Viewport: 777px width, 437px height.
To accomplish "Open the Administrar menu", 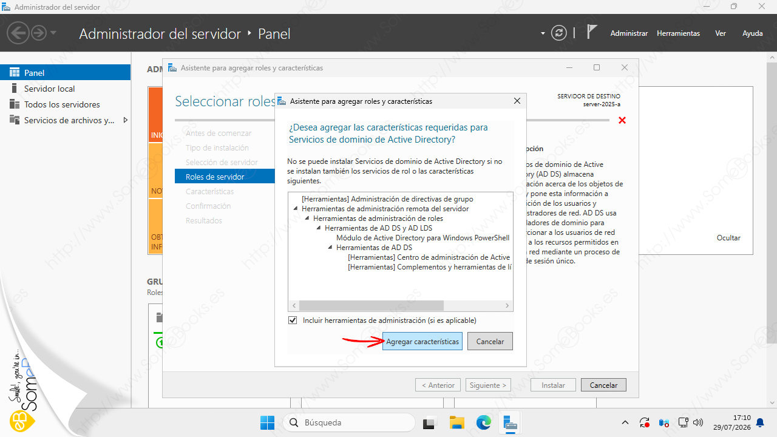I will (629, 33).
